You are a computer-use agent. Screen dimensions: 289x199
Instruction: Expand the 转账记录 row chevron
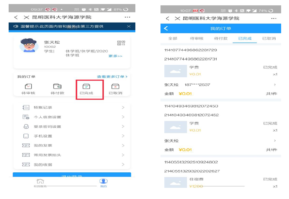pos(123,107)
